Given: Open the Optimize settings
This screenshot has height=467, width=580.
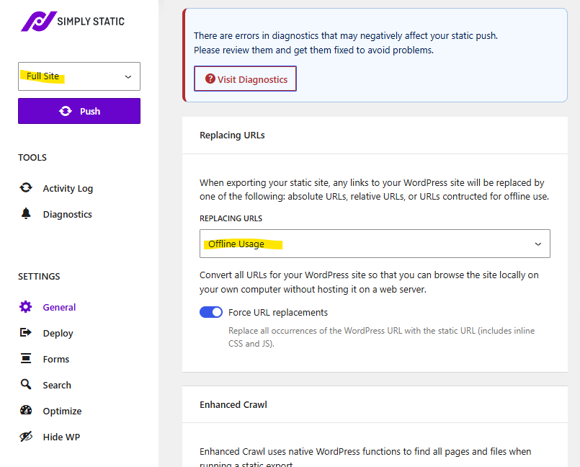Looking at the screenshot, I should 62,411.
